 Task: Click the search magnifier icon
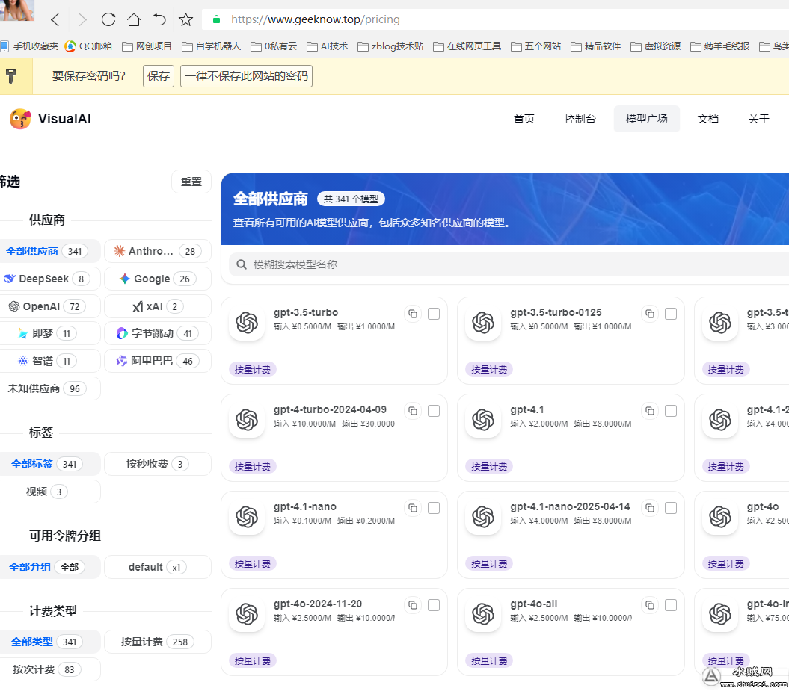241,264
